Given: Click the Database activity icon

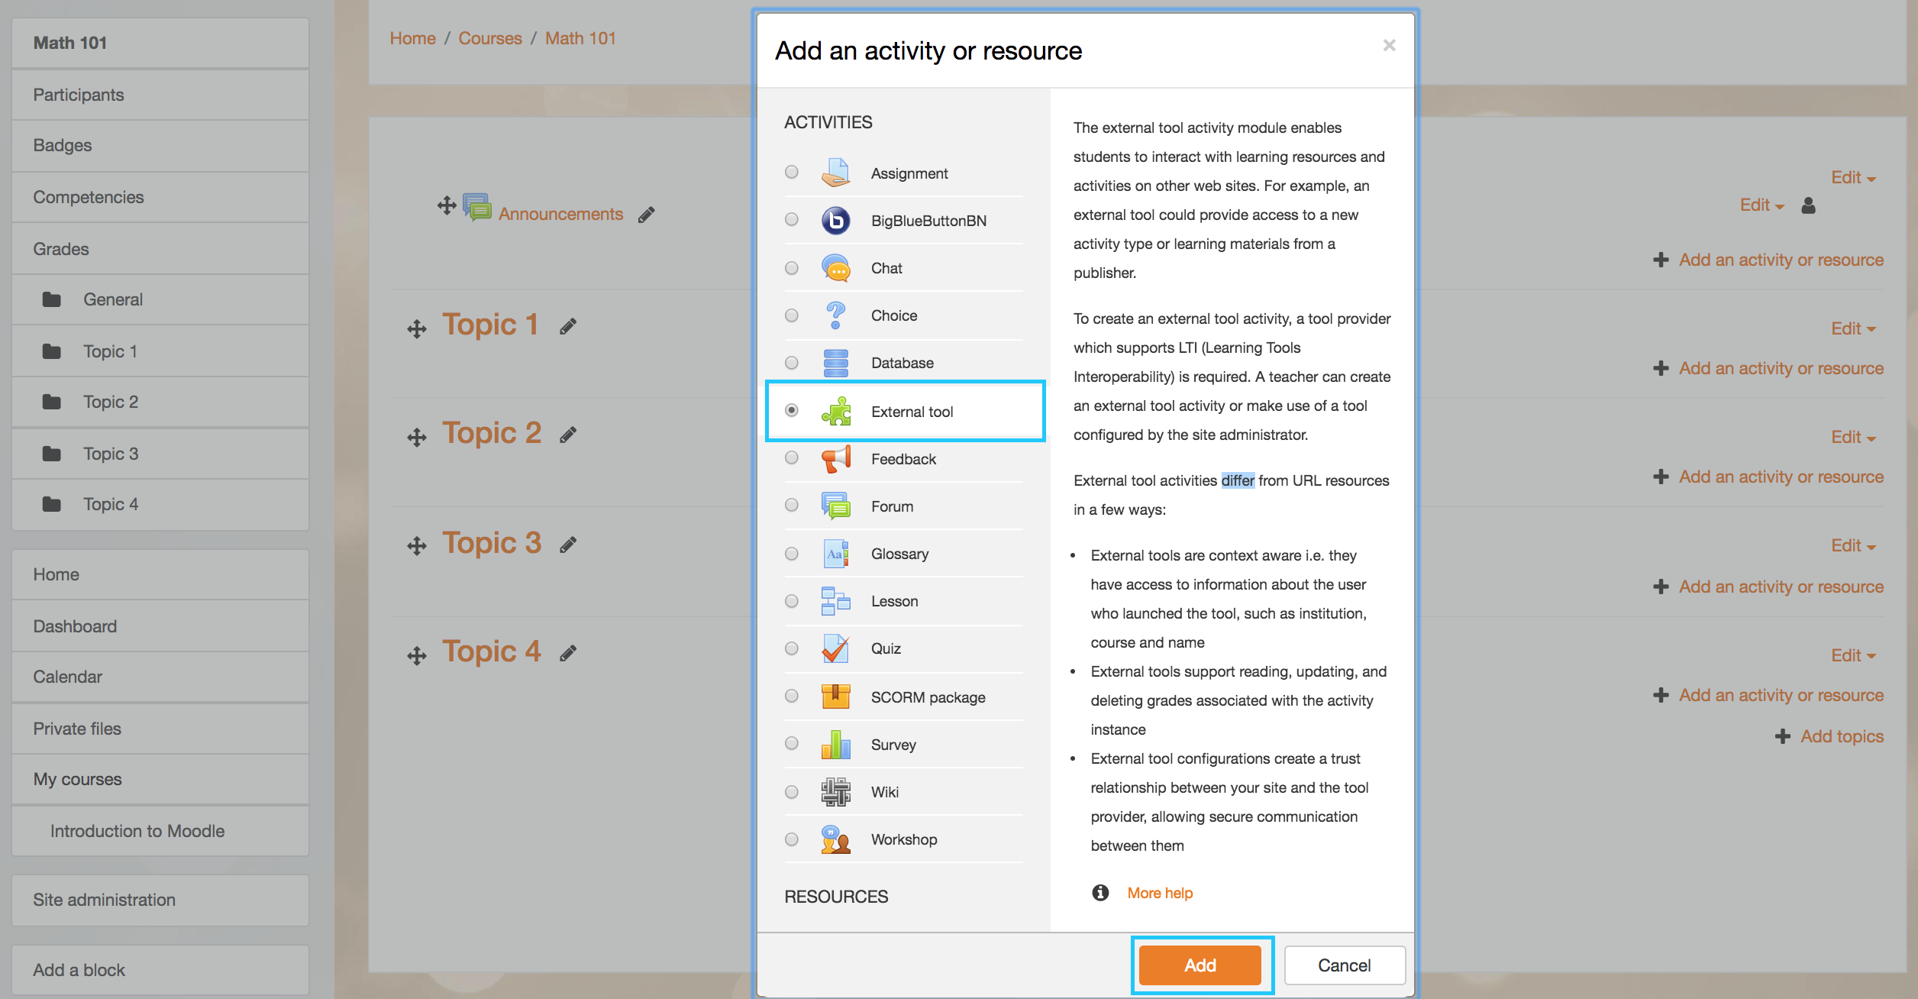Looking at the screenshot, I should [835, 363].
